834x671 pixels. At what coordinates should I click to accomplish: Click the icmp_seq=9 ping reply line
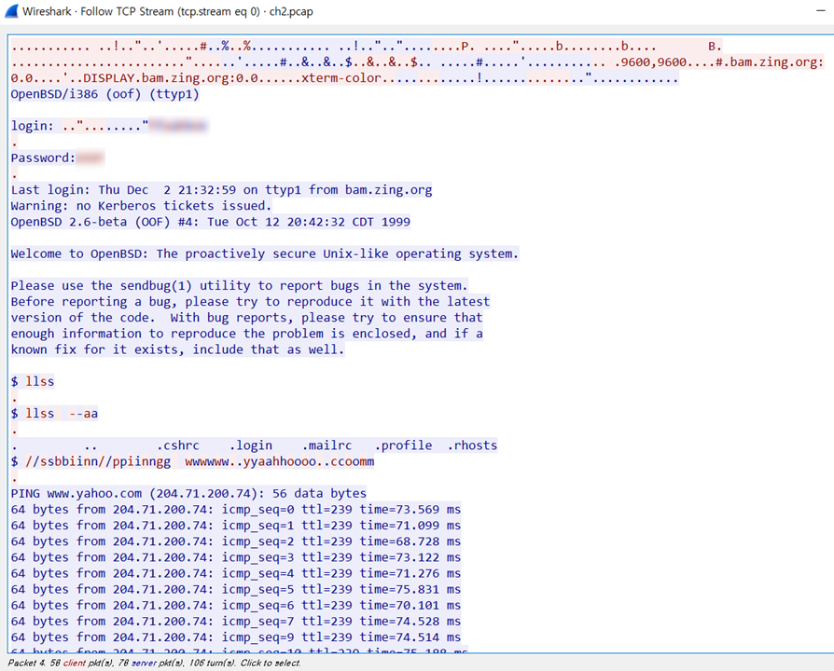236,637
